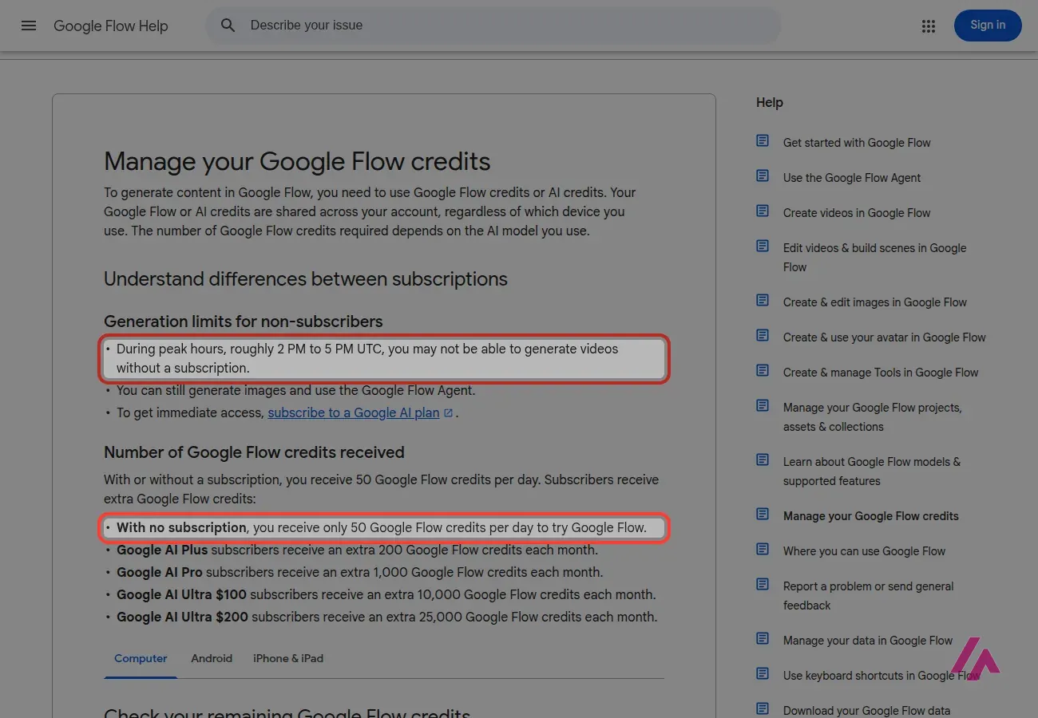Screen dimensions: 1038x718
Task: Go to Google Flow Help home title
Action: tap(111, 26)
